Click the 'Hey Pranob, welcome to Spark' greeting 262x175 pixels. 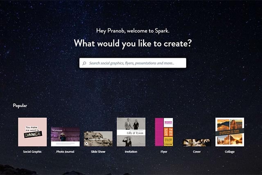[x=133, y=31]
